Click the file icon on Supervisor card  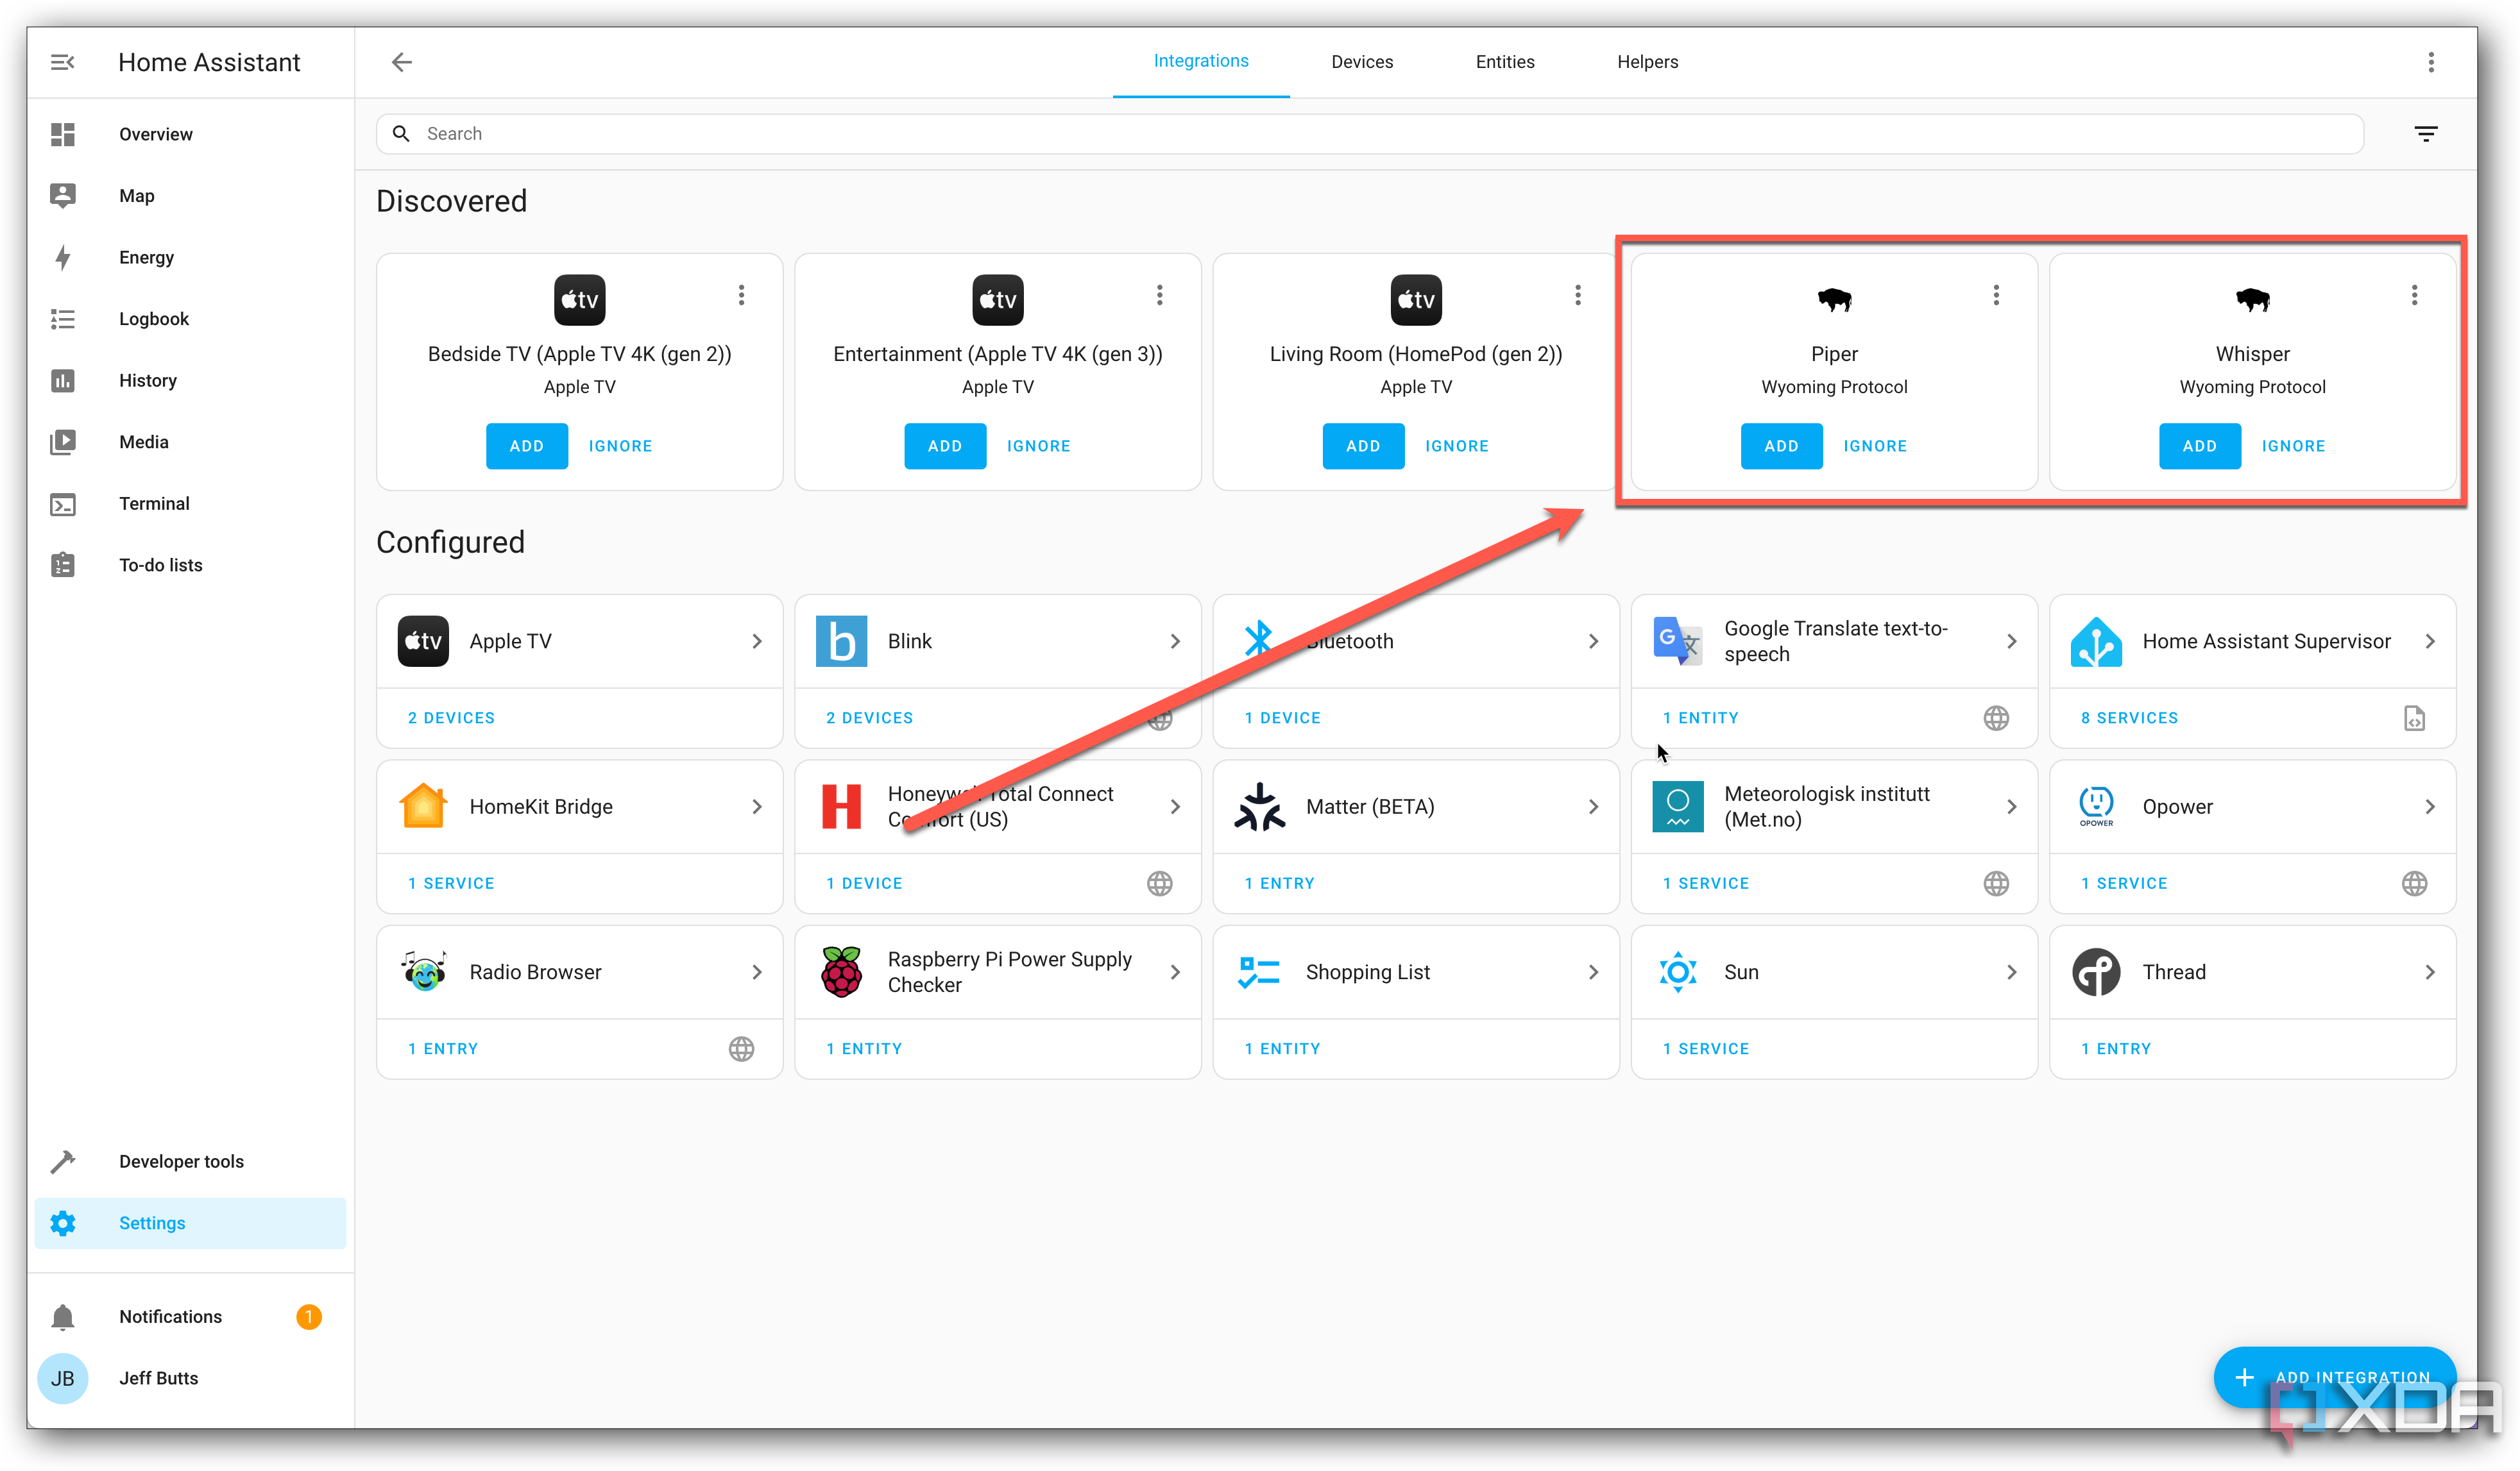tap(2413, 719)
